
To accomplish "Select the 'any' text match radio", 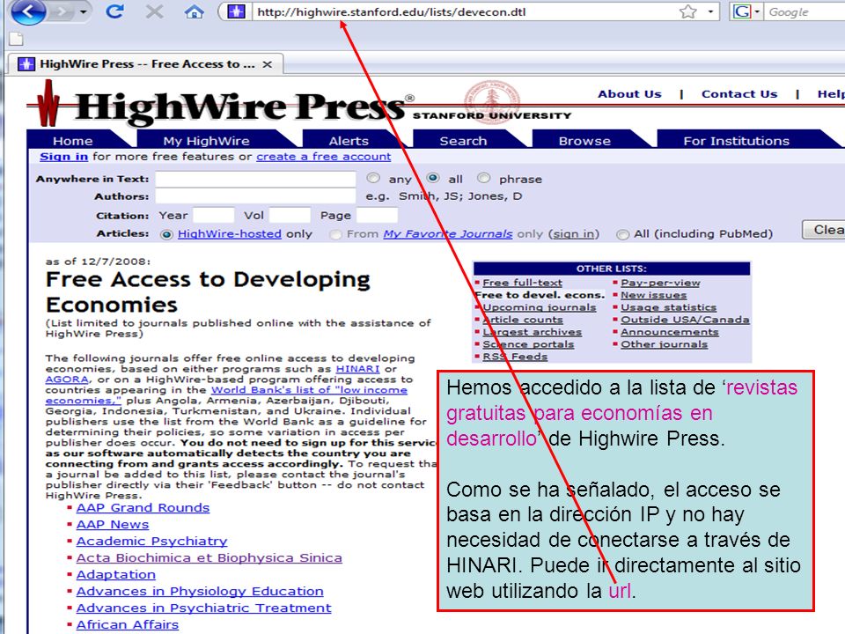I will (373, 178).
